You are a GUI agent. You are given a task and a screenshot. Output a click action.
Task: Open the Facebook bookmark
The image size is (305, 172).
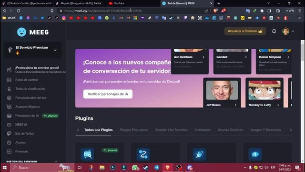[21, 18]
